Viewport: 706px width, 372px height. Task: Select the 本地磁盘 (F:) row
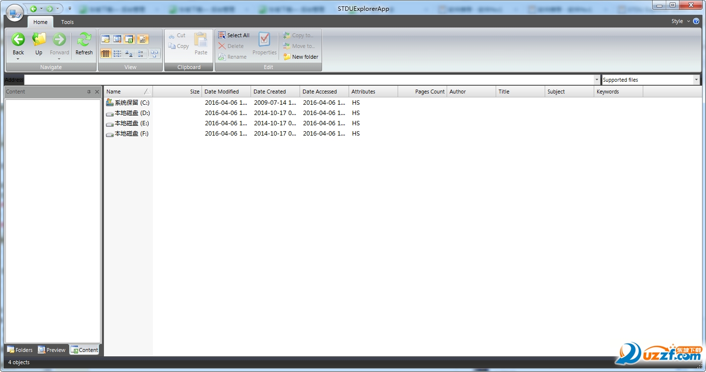pyautogui.click(x=128, y=134)
